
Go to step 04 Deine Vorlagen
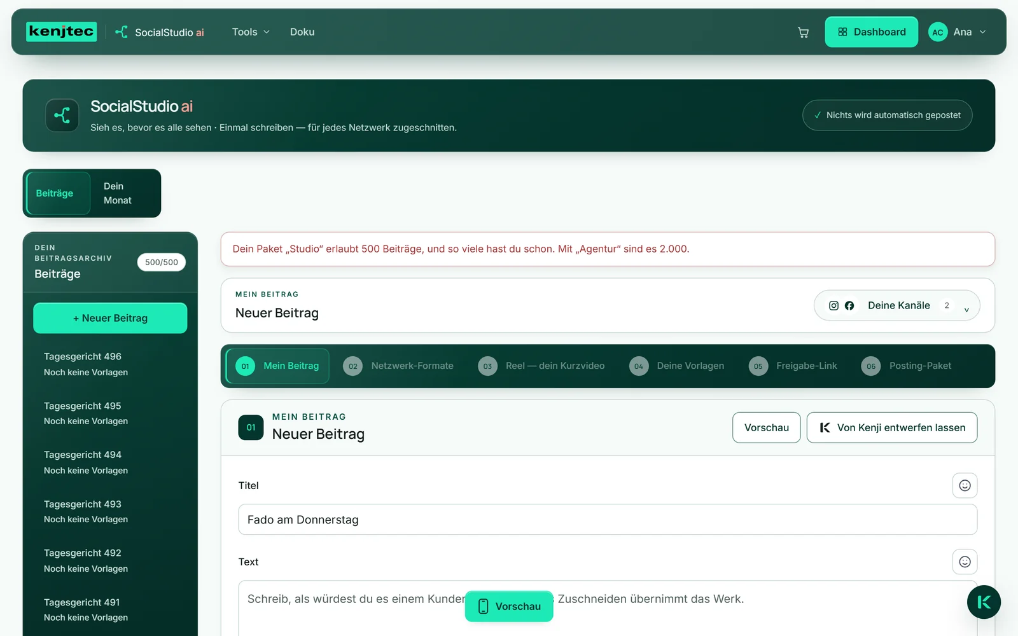point(677,366)
